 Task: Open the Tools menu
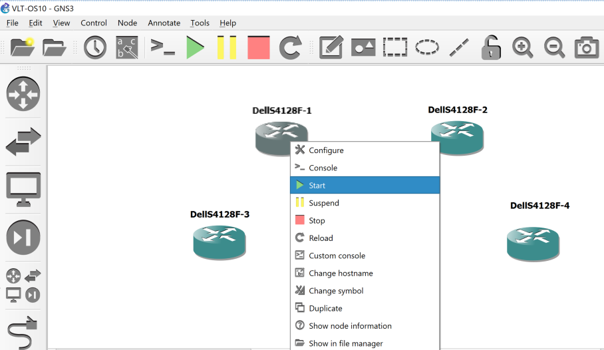pyautogui.click(x=200, y=23)
